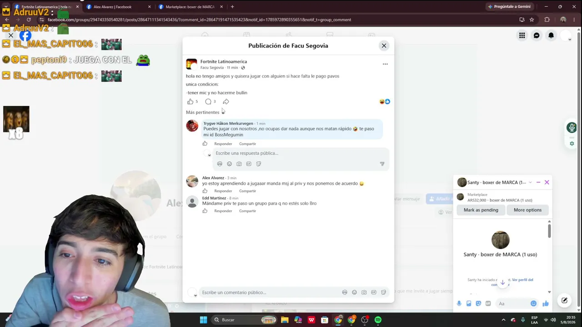Viewport: 582px width, 327px height.
Task: Mark the boxer listing as pending
Action: (x=481, y=210)
